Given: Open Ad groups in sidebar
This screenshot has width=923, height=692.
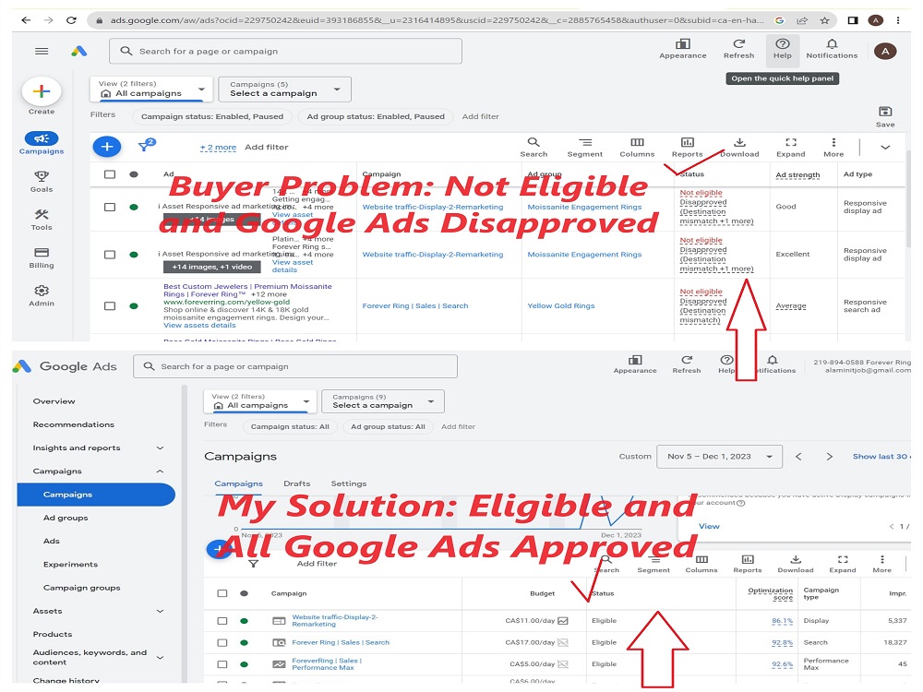Looking at the screenshot, I should (x=66, y=518).
